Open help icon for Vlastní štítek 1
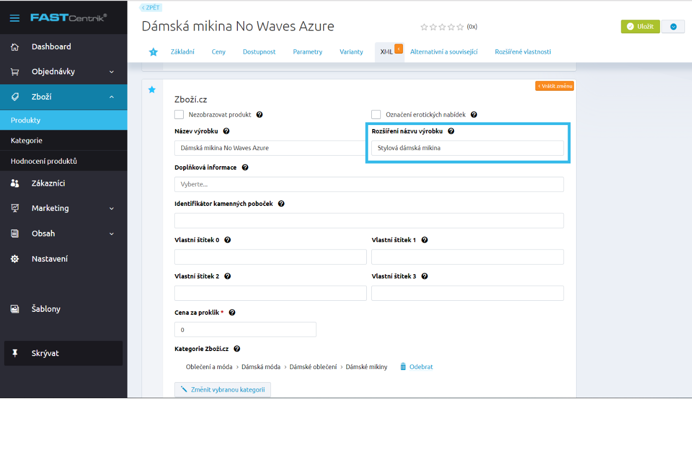 click(425, 240)
